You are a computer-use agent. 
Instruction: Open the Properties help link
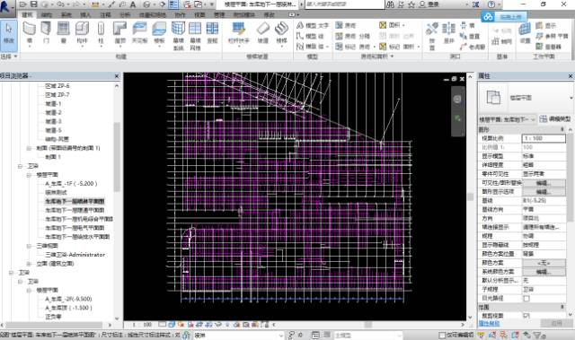(489, 324)
